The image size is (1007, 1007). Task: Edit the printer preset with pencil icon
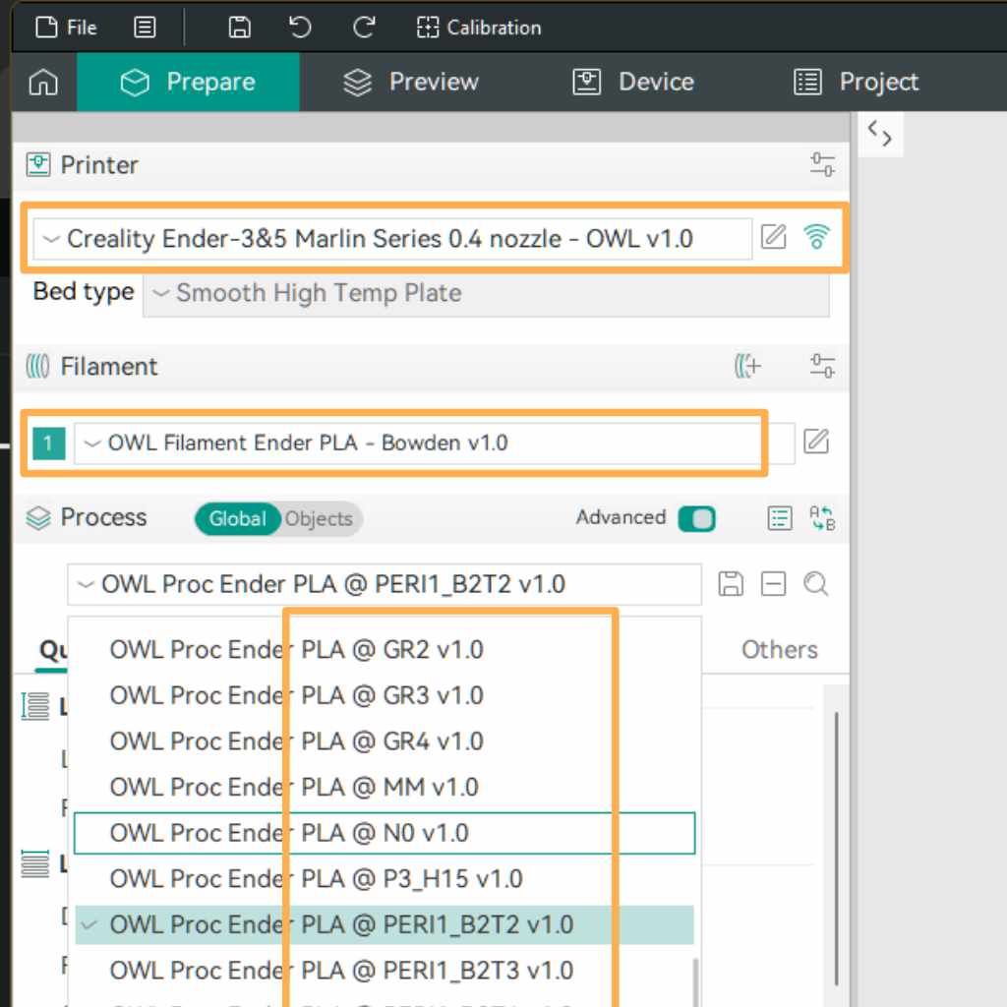pyautogui.click(x=774, y=237)
